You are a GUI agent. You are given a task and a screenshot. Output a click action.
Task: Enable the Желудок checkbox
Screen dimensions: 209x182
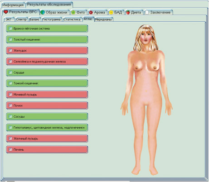point(10,50)
